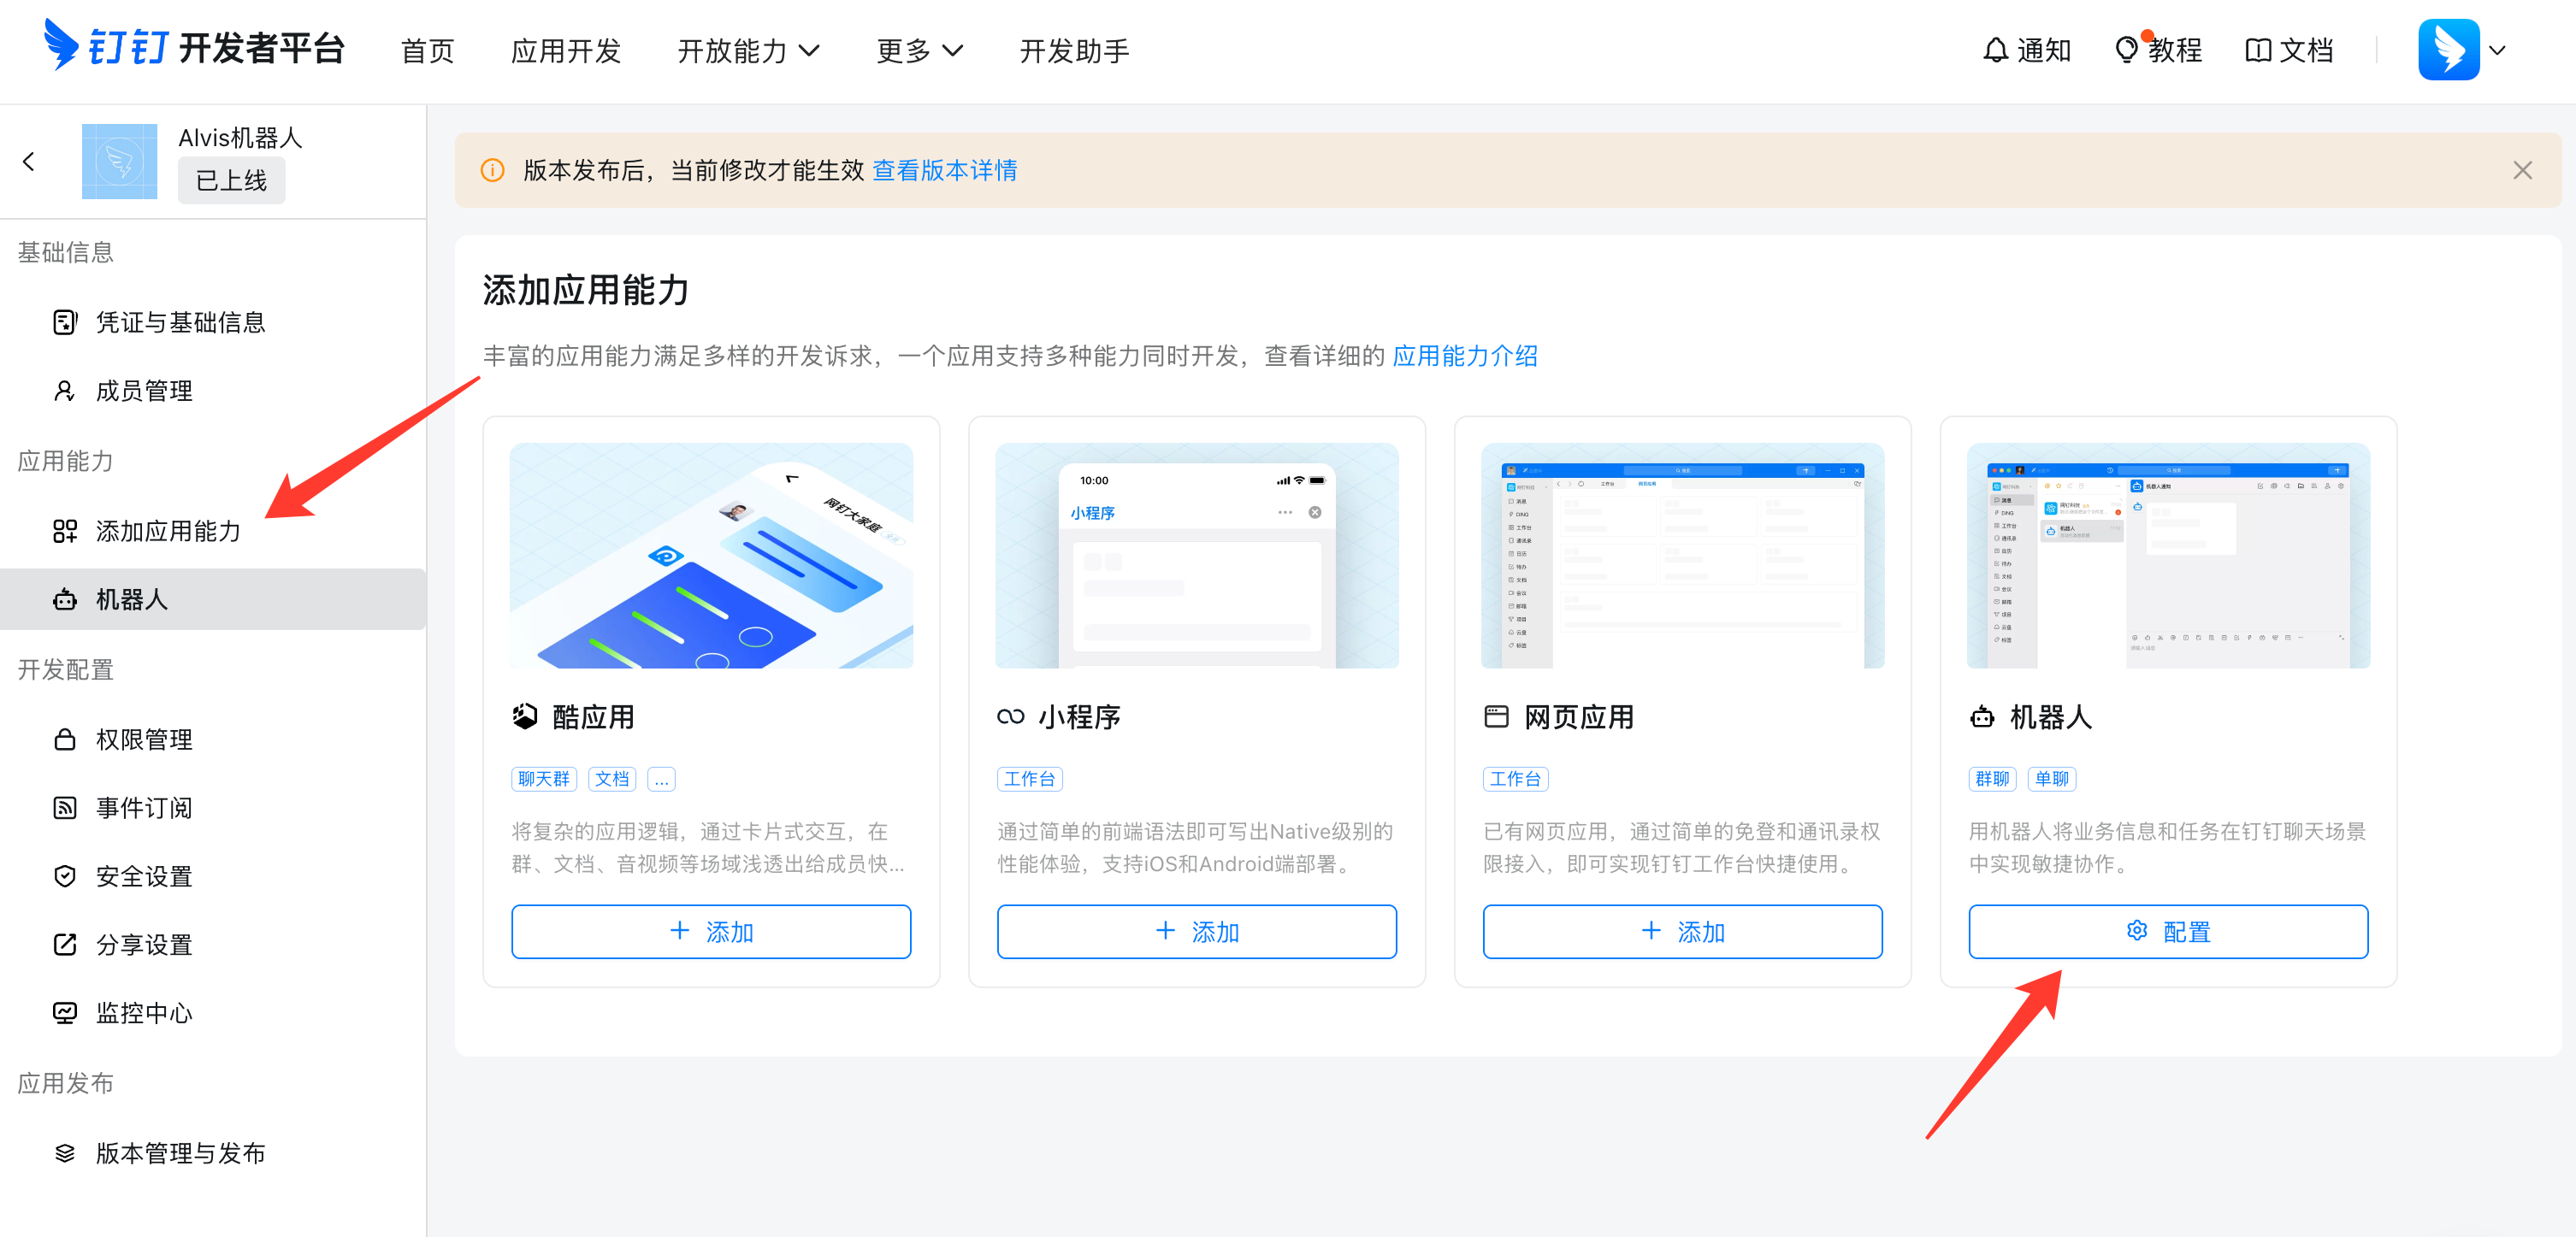Click the 聊天群 tag
The image size is (2576, 1237).
pyautogui.click(x=544, y=779)
